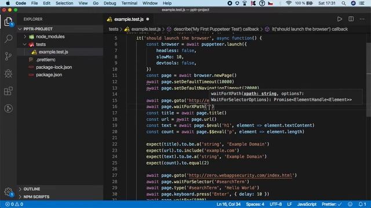Expand the node_modules folder
The width and height of the screenshot is (371, 208).
[25, 36]
